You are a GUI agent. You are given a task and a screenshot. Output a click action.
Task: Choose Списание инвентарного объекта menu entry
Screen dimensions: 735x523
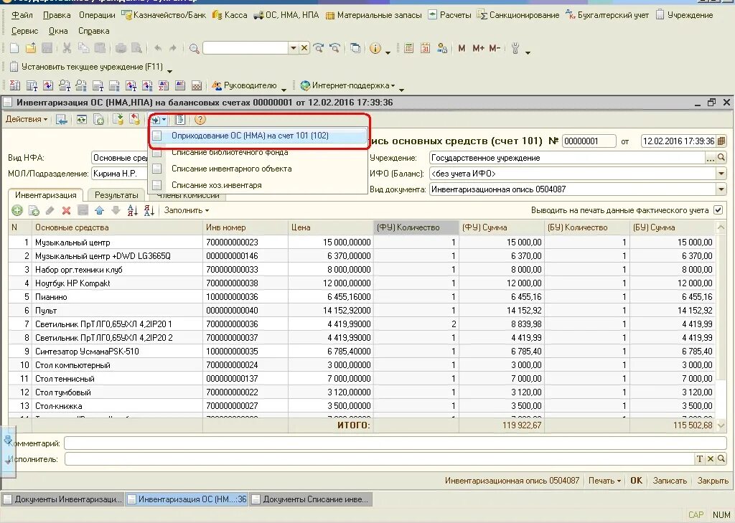coord(231,169)
